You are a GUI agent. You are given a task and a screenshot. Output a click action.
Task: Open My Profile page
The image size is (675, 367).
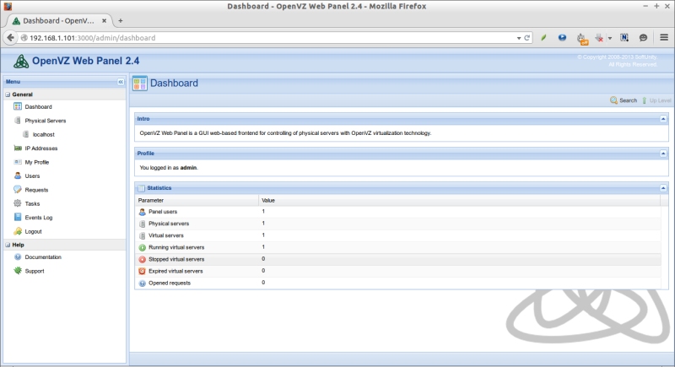point(37,162)
